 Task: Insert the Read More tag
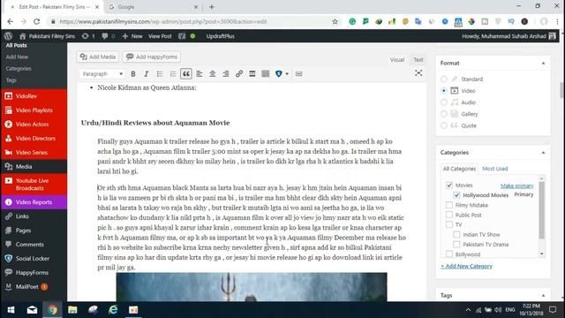pos(252,74)
